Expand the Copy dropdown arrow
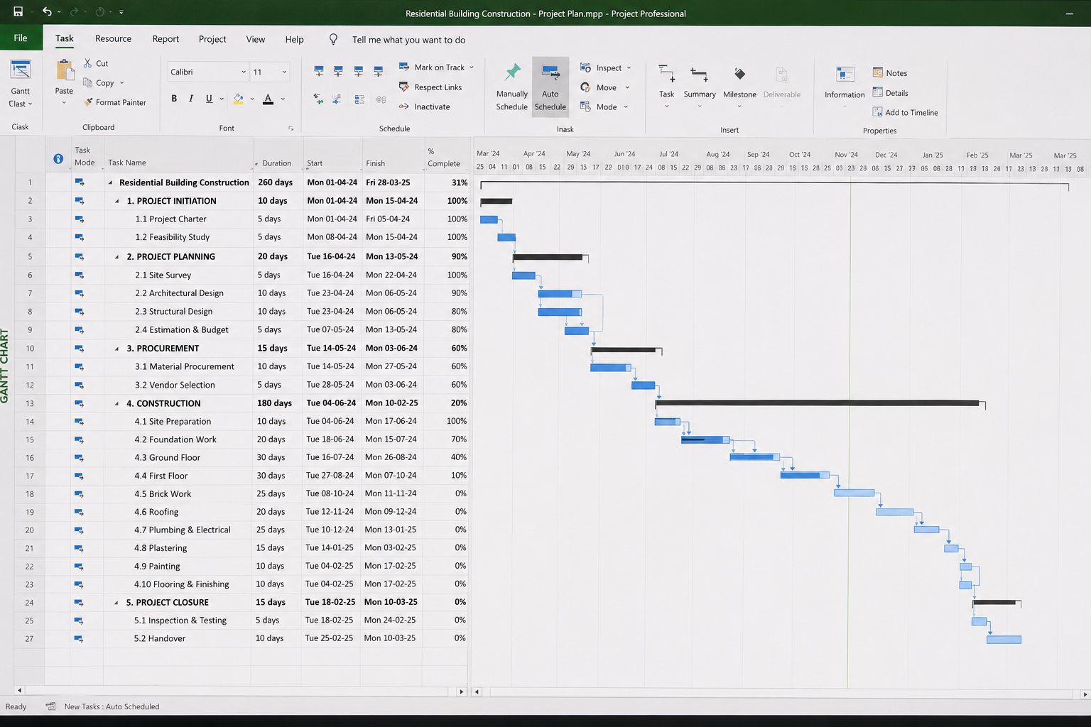Image resolution: width=1091 pixels, height=727 pixels. coord(121,83)
